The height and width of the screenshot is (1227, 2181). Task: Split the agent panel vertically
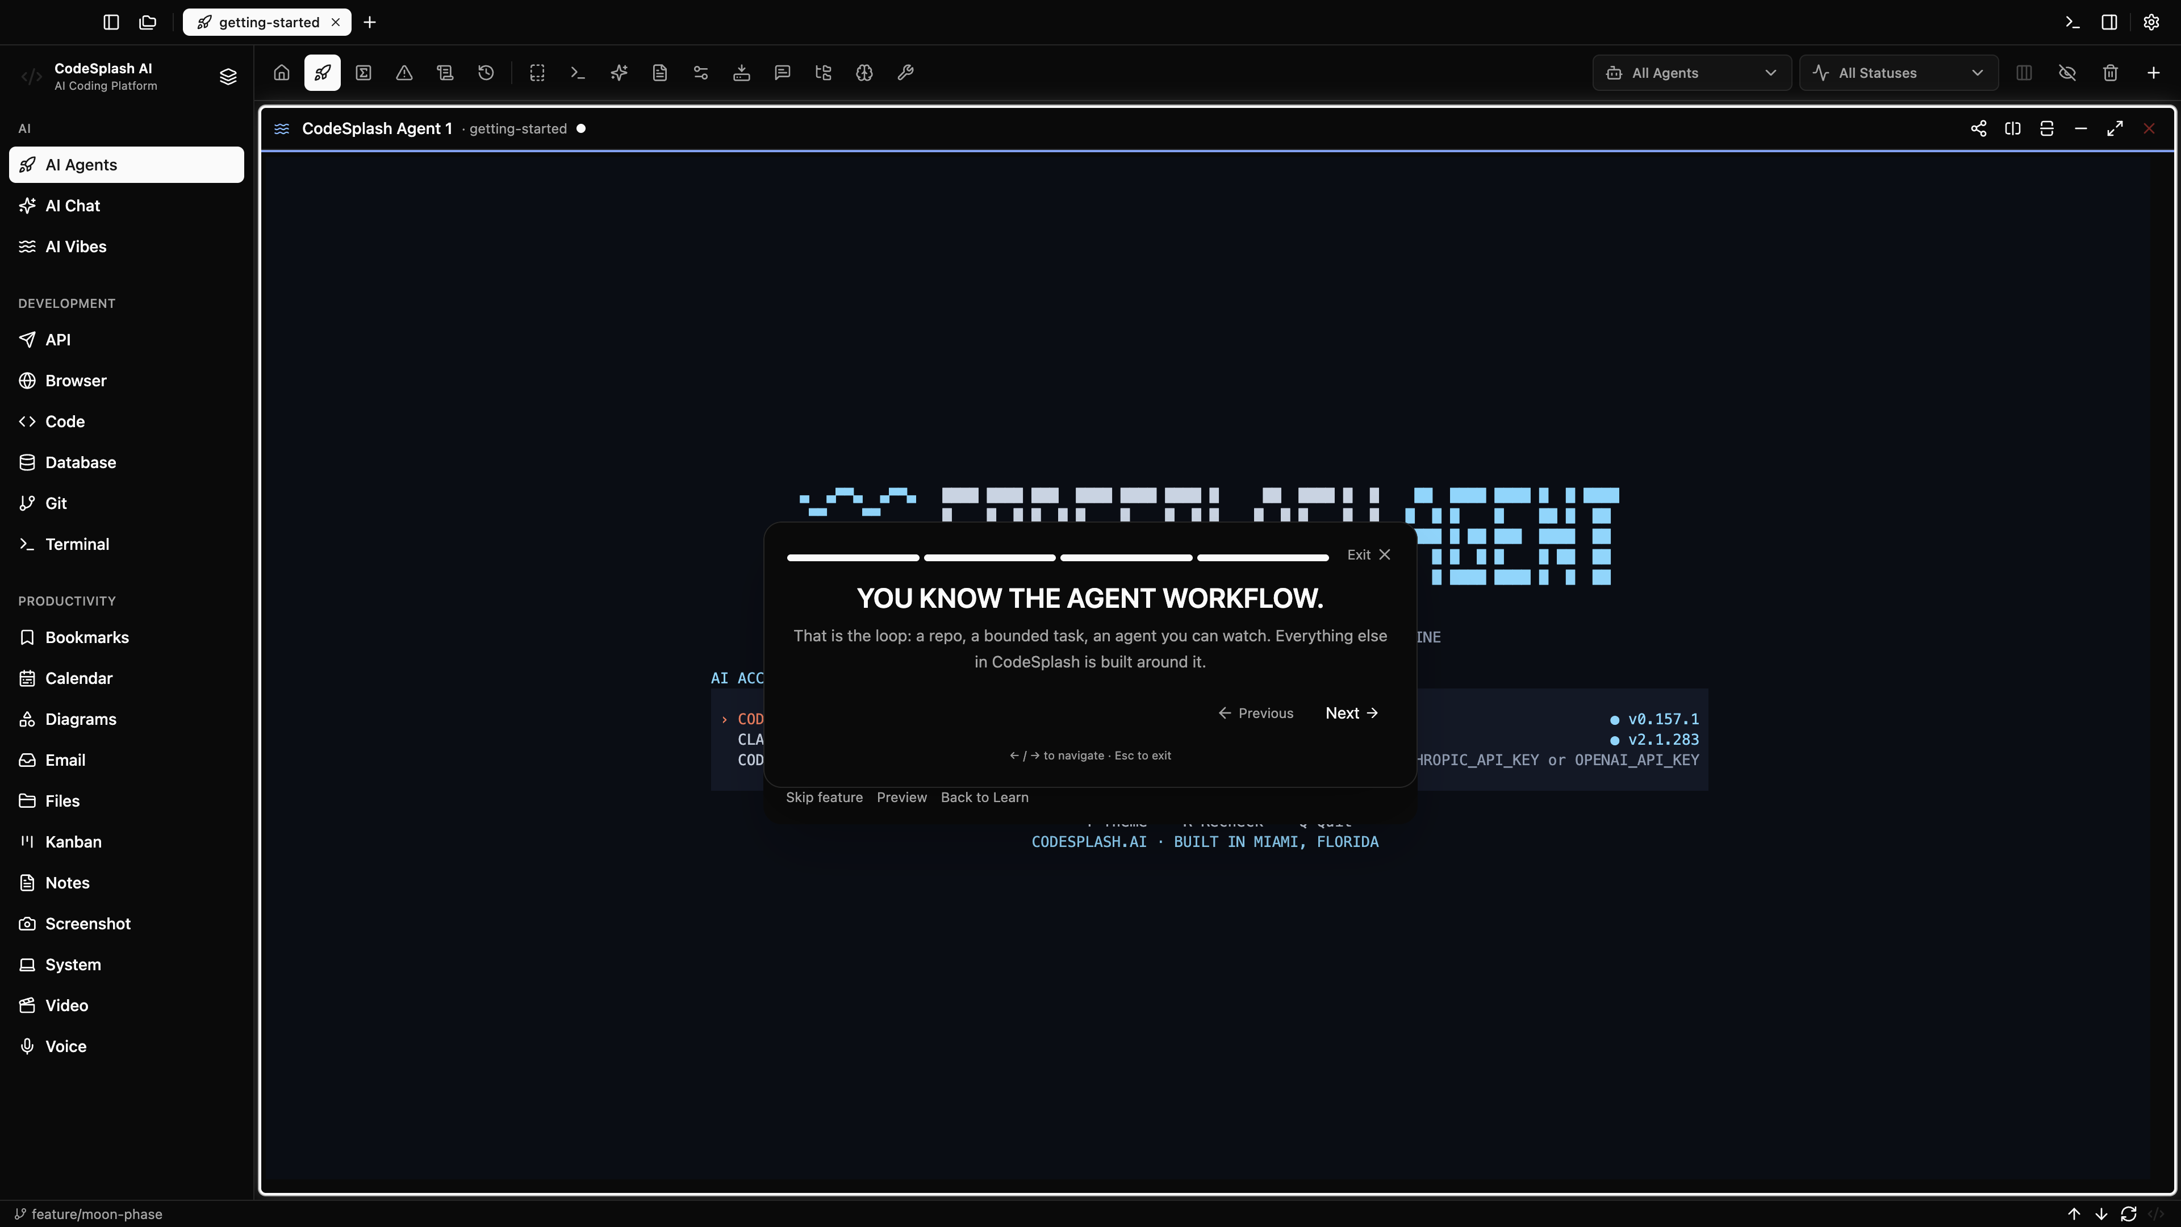[x=2012, y=129]
